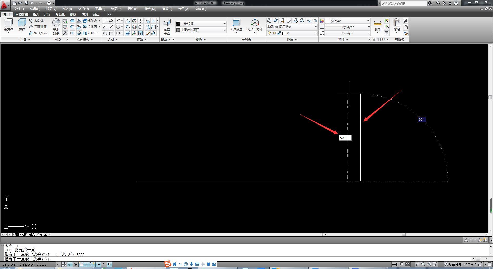Open the workspace switcher 初始设置工作空间

[x=460, y=264]
